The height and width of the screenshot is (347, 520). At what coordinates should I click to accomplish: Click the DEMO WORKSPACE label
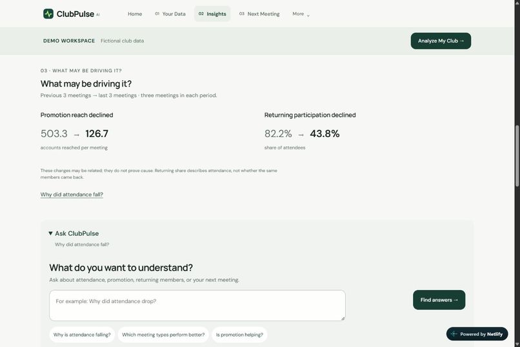point(69,41)
